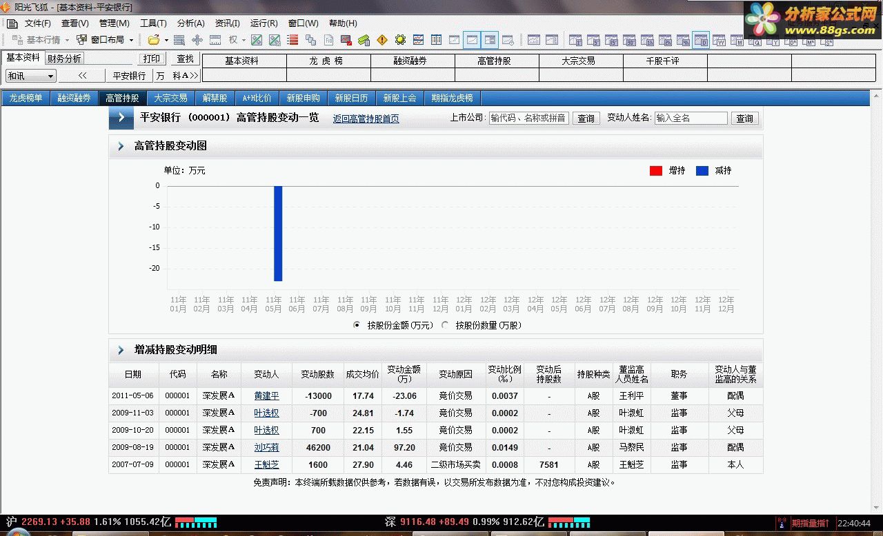Open 王魁芝 link in 变动人 column

pyautogui.click(x=266, y=465)
